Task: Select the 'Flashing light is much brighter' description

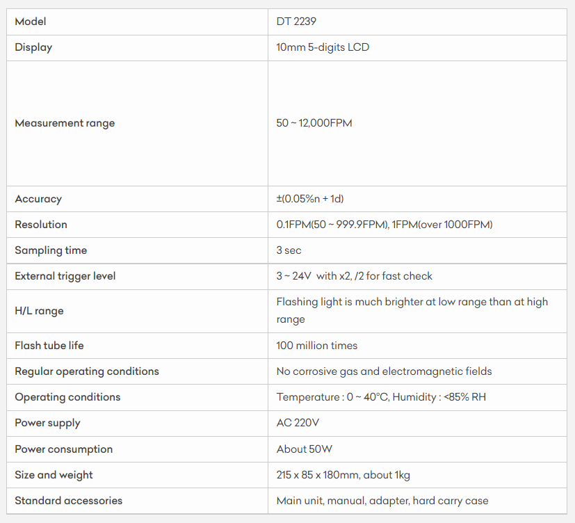Action: [412, 310]
